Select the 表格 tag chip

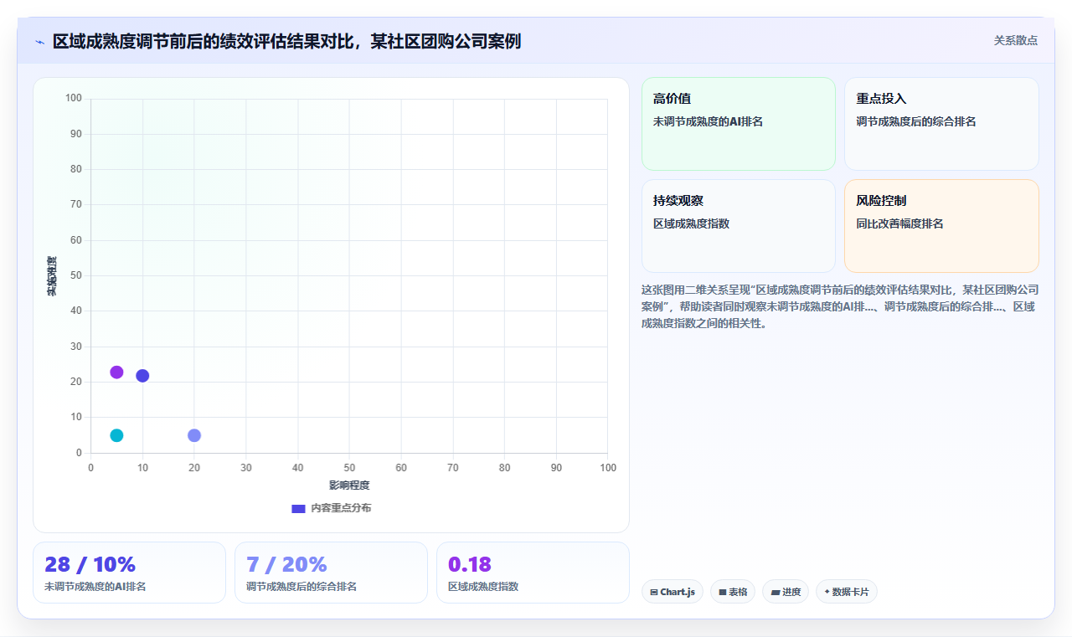coord(733,592)
